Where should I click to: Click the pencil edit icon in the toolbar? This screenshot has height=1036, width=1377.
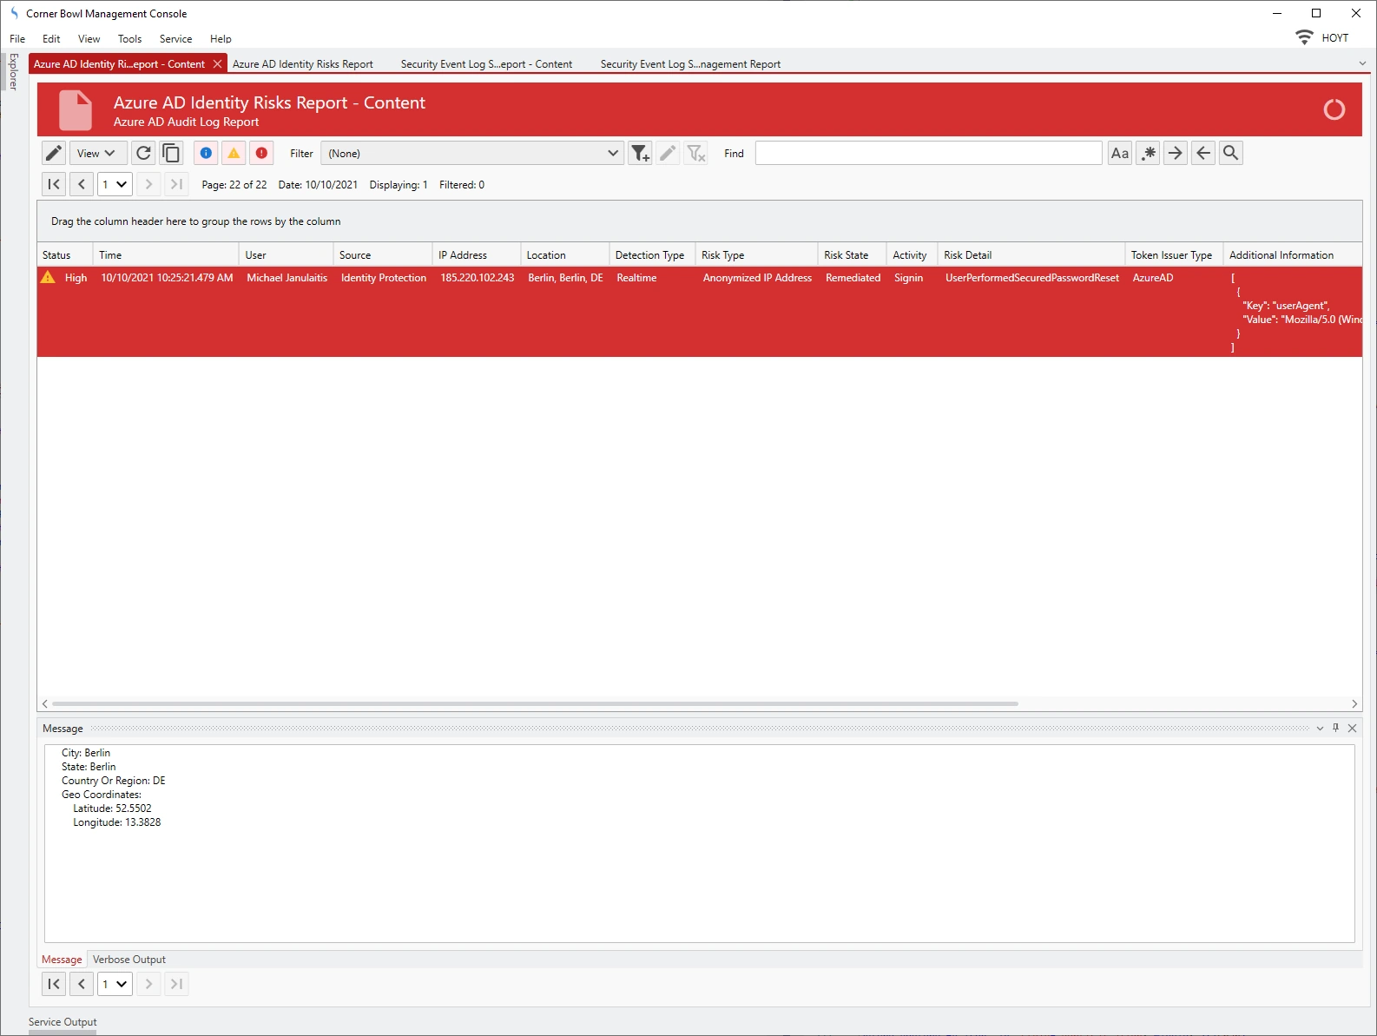pos(54,153)
